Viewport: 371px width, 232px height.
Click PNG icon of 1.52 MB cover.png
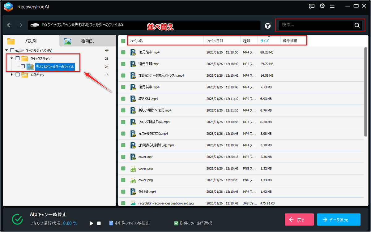tap(133, 169)
